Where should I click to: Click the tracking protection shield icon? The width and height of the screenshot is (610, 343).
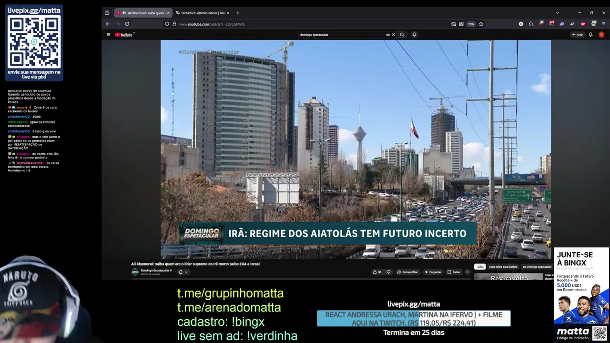click(x=167, y=24)
